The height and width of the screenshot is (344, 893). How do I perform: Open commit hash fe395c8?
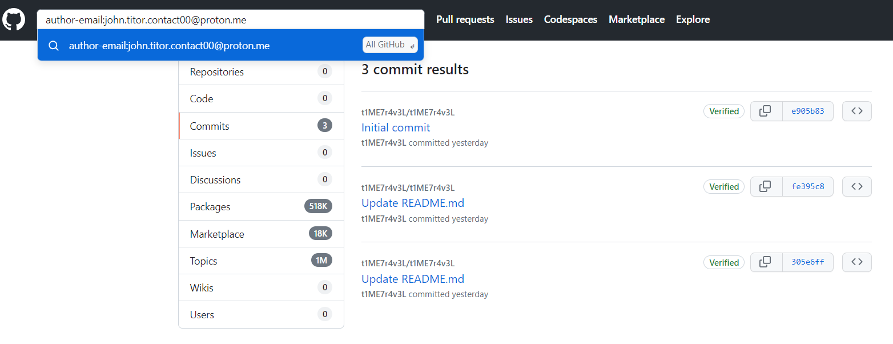pos(808,187)
